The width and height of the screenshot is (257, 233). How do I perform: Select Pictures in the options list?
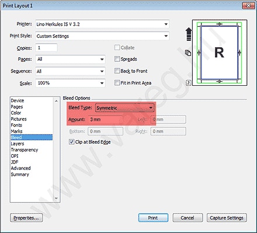tap(32, 119)
